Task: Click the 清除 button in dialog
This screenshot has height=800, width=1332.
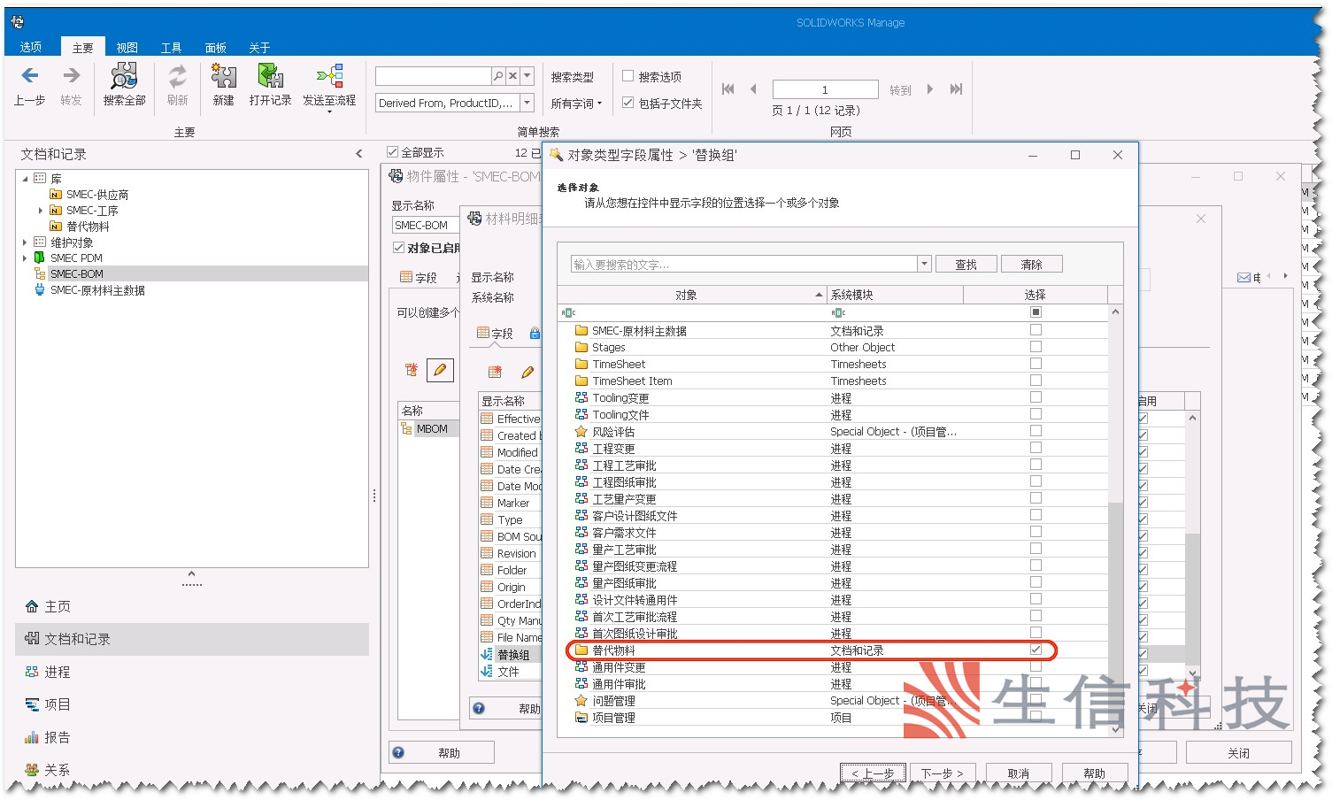Action: click(x=1031, y=264)
